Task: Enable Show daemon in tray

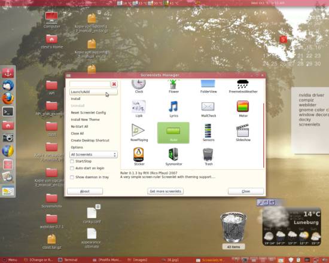Action: 72,177
